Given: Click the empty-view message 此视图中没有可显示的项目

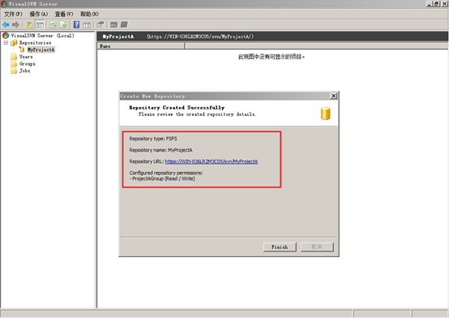Looking at the screenshot, I should click(x=272, y=57).
